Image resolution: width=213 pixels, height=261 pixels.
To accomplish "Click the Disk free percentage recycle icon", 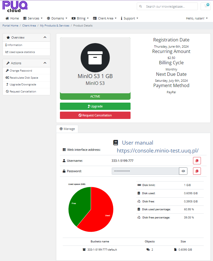I will click(139, 217).
